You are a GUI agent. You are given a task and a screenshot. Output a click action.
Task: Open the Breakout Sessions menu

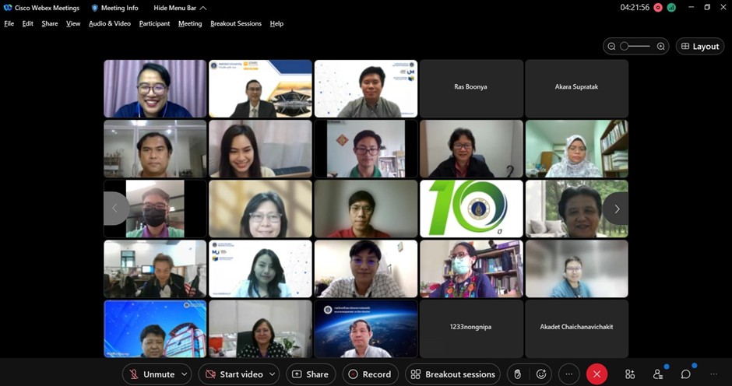coord(236,23)
